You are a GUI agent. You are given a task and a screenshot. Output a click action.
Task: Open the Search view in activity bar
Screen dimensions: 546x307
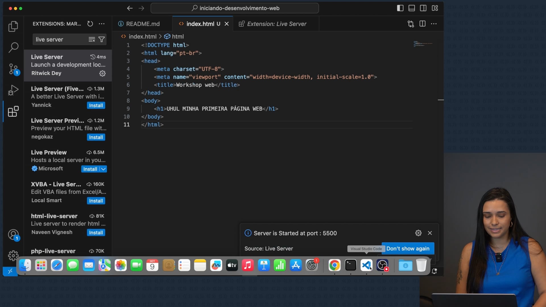[x=13, y=47]
